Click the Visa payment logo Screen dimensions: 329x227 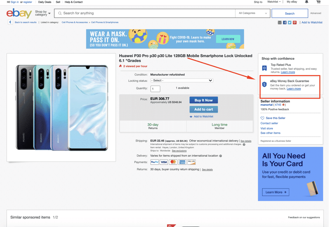(164, 162)
